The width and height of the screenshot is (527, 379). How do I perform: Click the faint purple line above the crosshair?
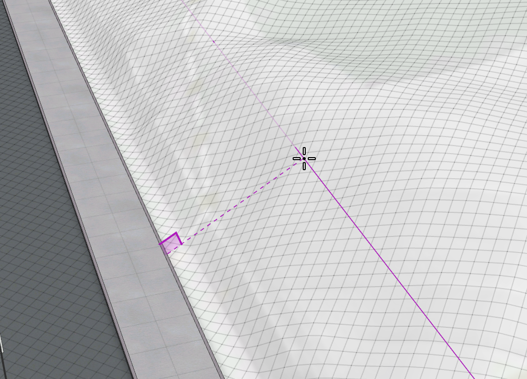pos(241,76)
